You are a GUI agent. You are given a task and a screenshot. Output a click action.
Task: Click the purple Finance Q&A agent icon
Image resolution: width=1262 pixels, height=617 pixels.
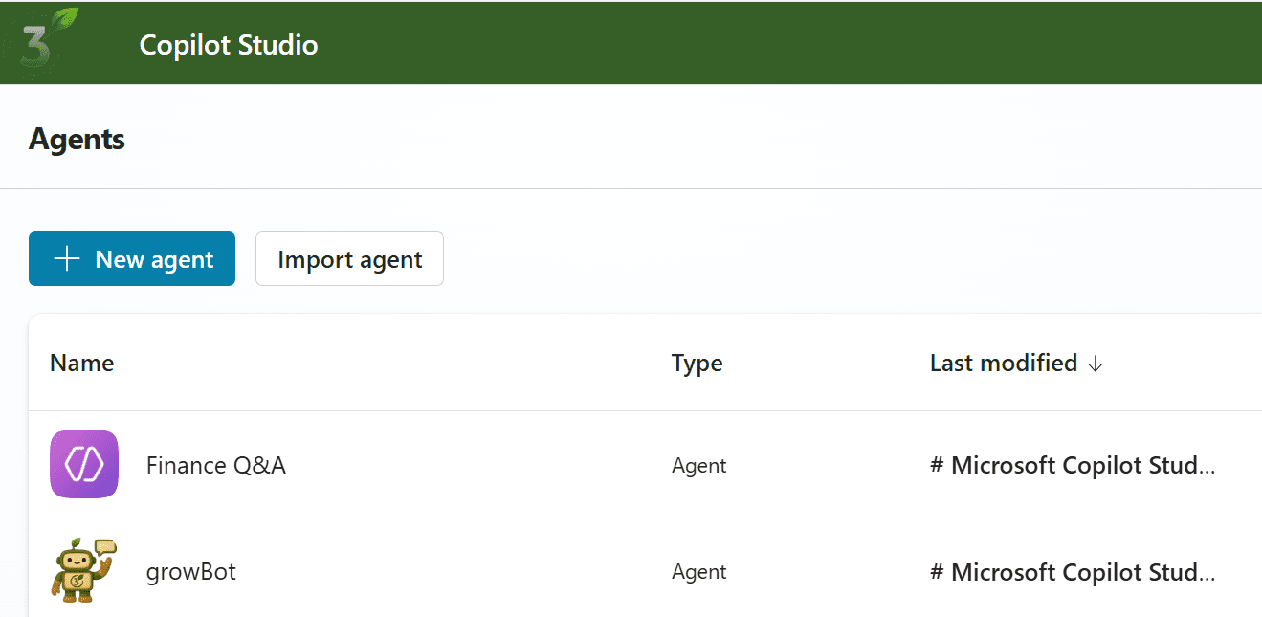coord(84,465)
